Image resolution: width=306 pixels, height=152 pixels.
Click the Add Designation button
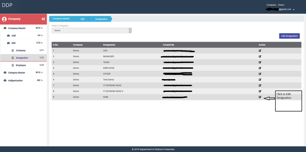pos(289,36)
